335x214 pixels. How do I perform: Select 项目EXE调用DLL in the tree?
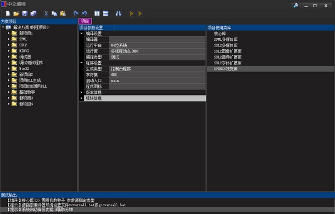pyautogui.click(x=33, y=86)
